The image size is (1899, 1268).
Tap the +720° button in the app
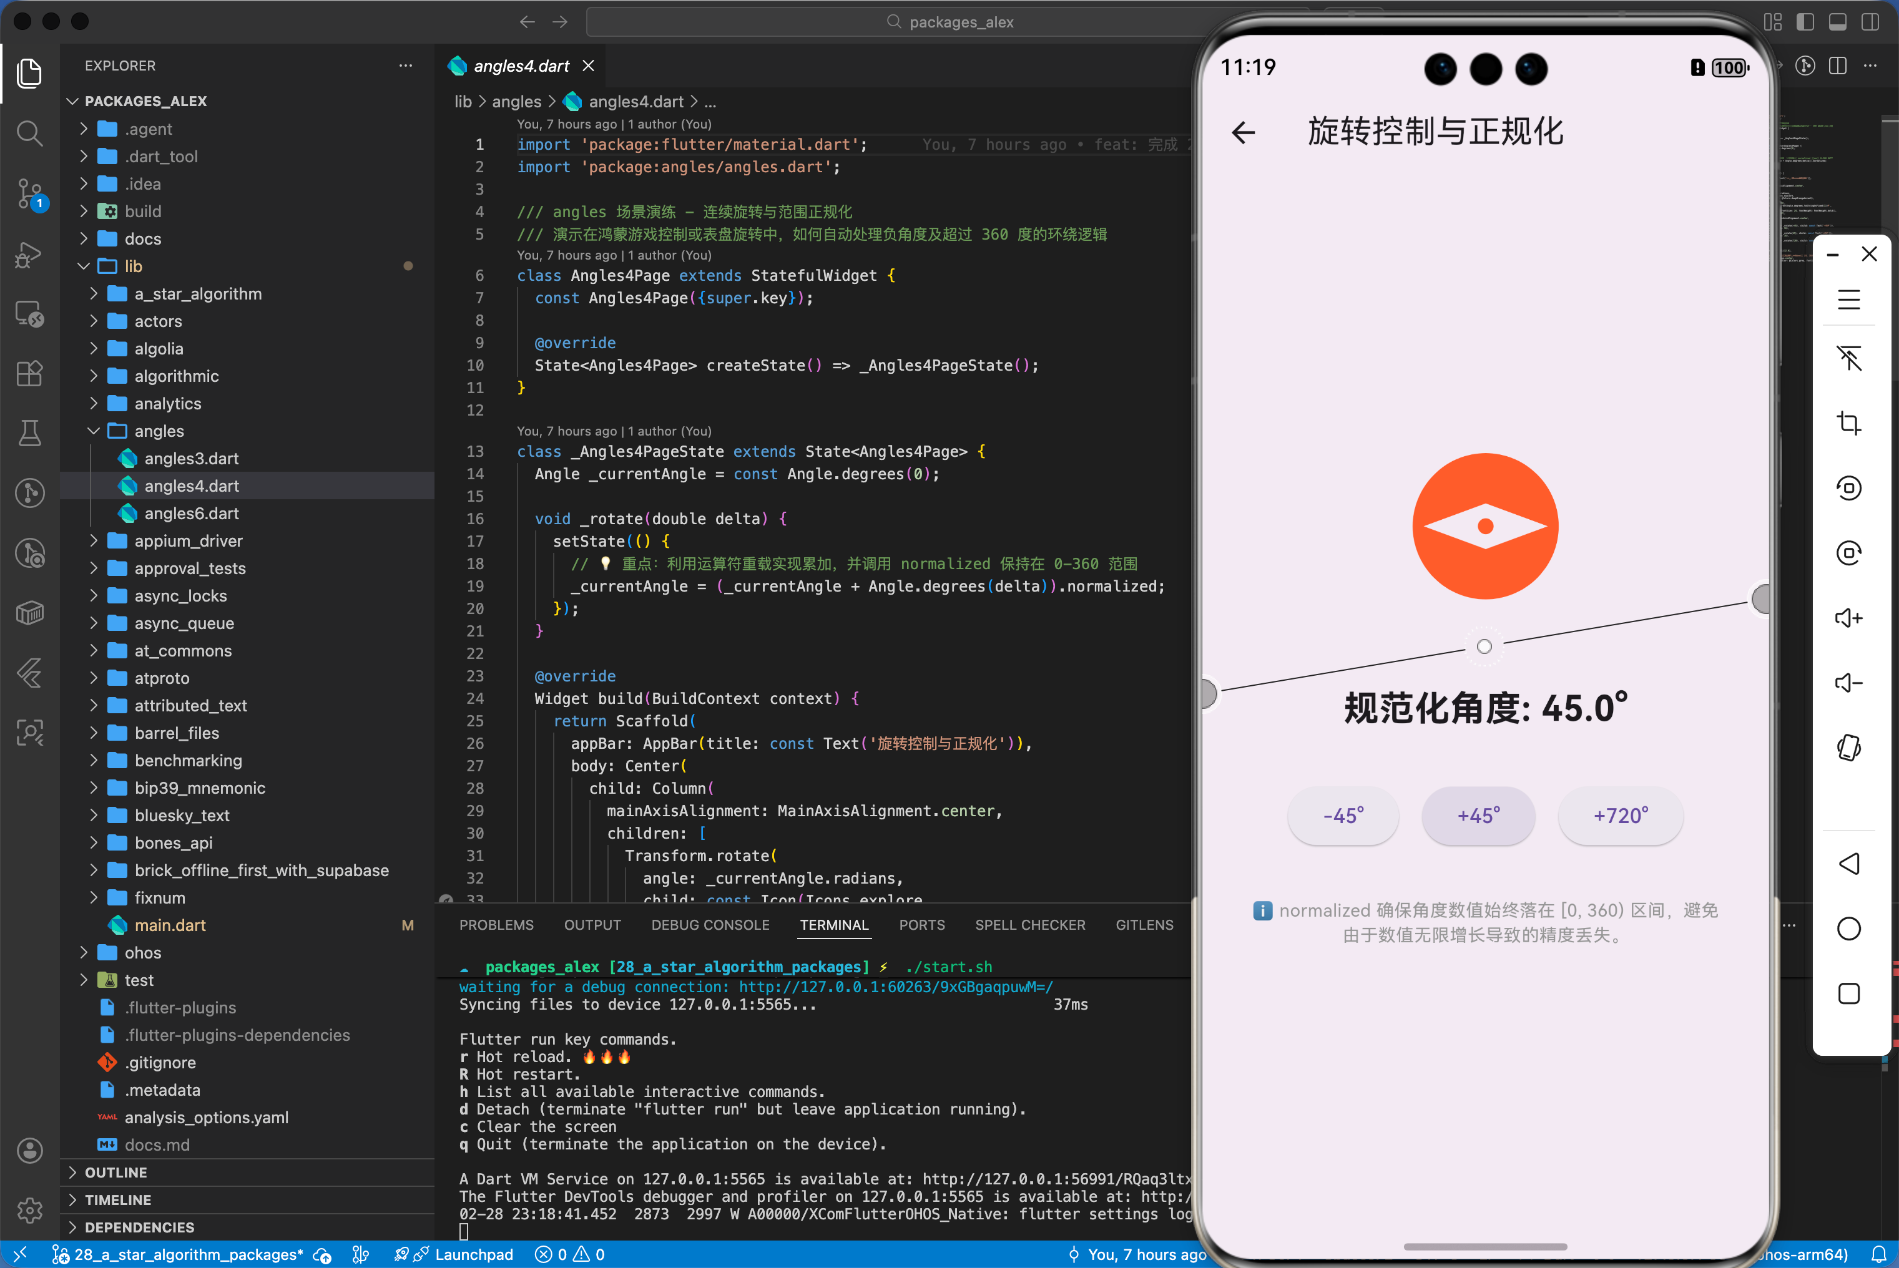pyautogui.click(x=1620, y=815)
